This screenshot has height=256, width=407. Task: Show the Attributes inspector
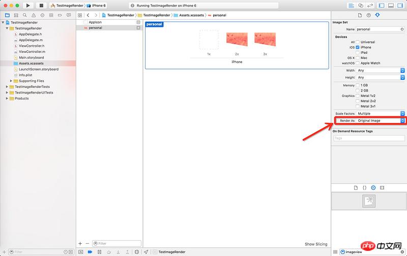pos(377,15)
